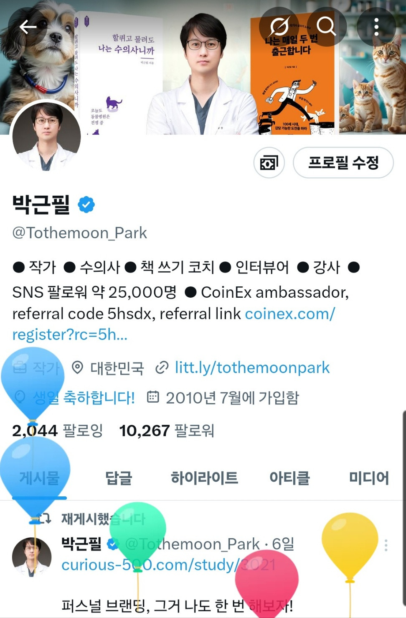Viewport: 406px width, 618px height.
Task: Switch to the 미디어 tab
Action: click(369, 478)
